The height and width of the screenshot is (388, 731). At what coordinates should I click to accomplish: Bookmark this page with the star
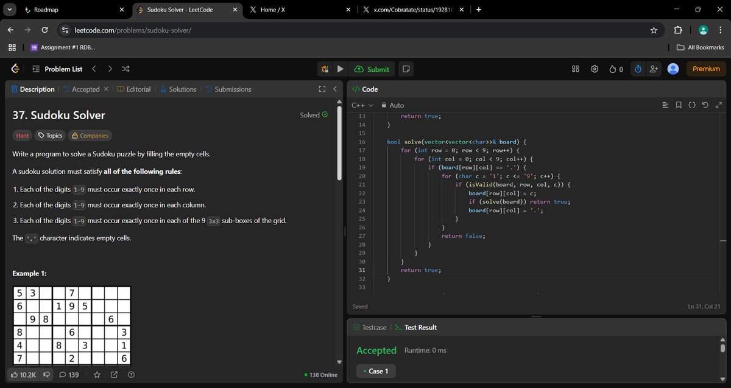[x=654, y=30]
